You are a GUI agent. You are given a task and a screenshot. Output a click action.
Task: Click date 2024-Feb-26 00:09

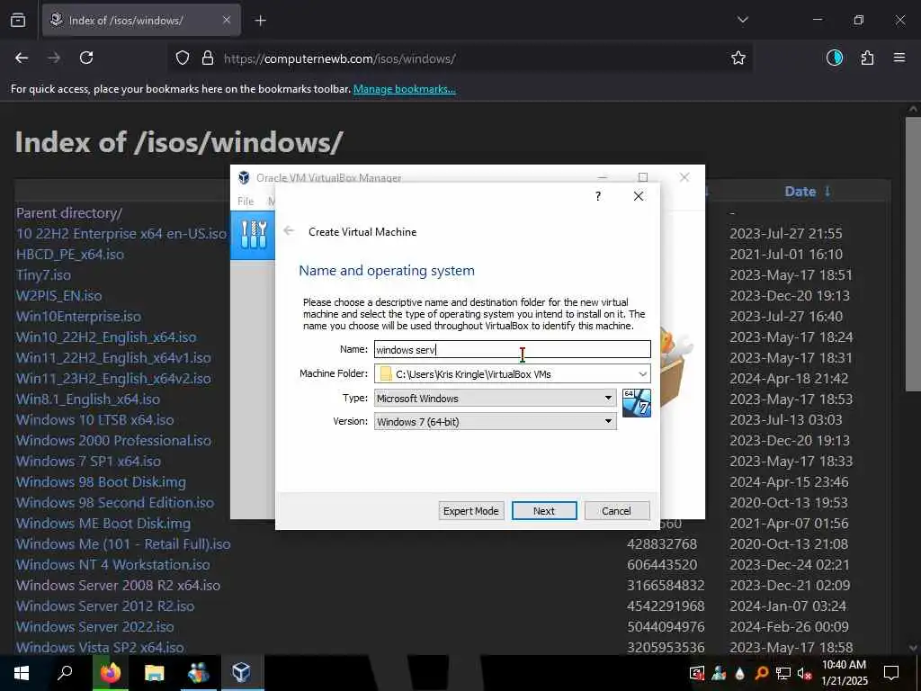coord(790,626)
